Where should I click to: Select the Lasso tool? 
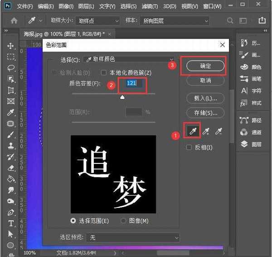[x=11, y=68]
